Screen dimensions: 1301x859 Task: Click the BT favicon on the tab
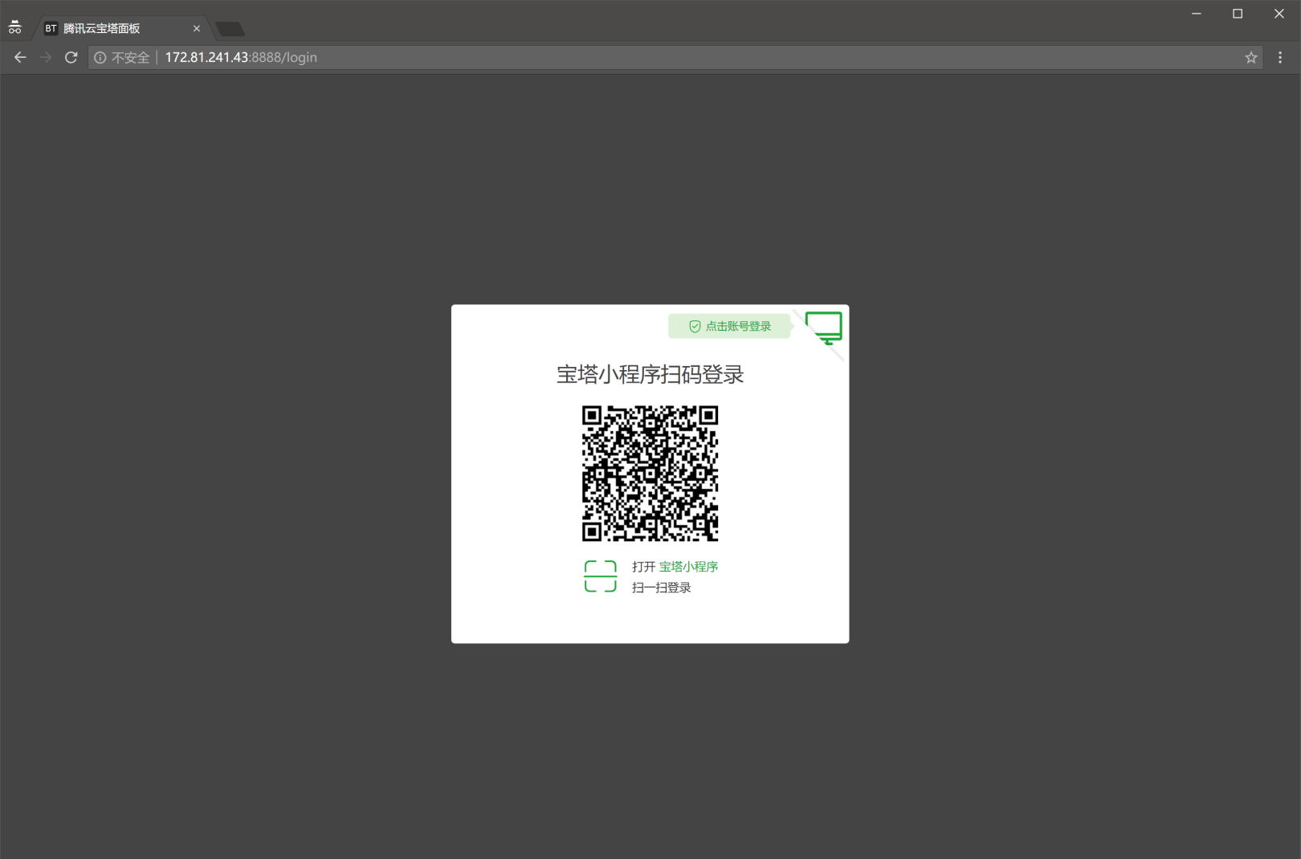coord(51,29)
